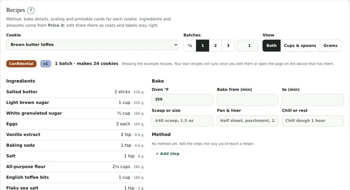Click the Scoop or size field
Image resolution: width=350 pixels, height=190 pixels.
point(182,121)
